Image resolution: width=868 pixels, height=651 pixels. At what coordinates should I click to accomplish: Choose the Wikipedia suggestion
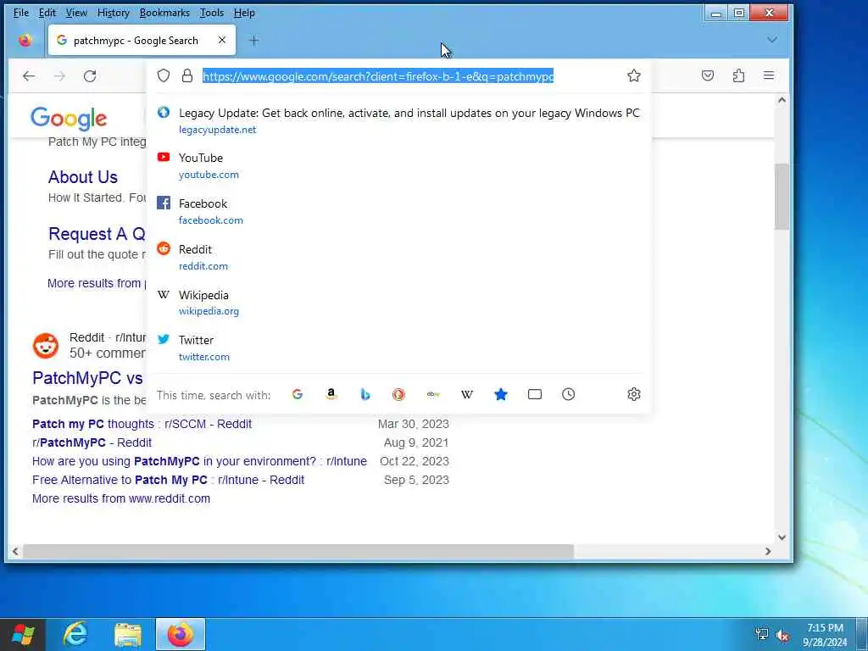click(398, 303)
